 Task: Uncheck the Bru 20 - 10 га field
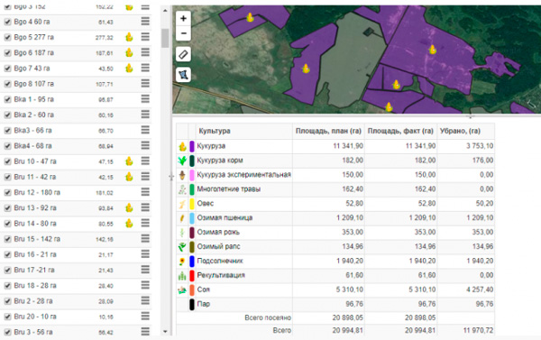tap(7, 317)
